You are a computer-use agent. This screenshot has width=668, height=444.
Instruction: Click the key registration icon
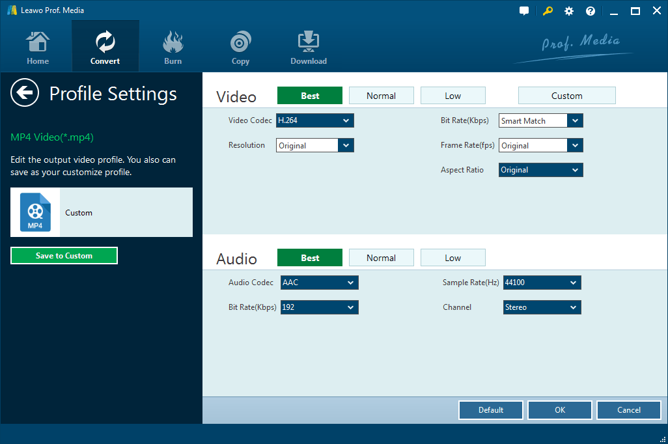548,11
